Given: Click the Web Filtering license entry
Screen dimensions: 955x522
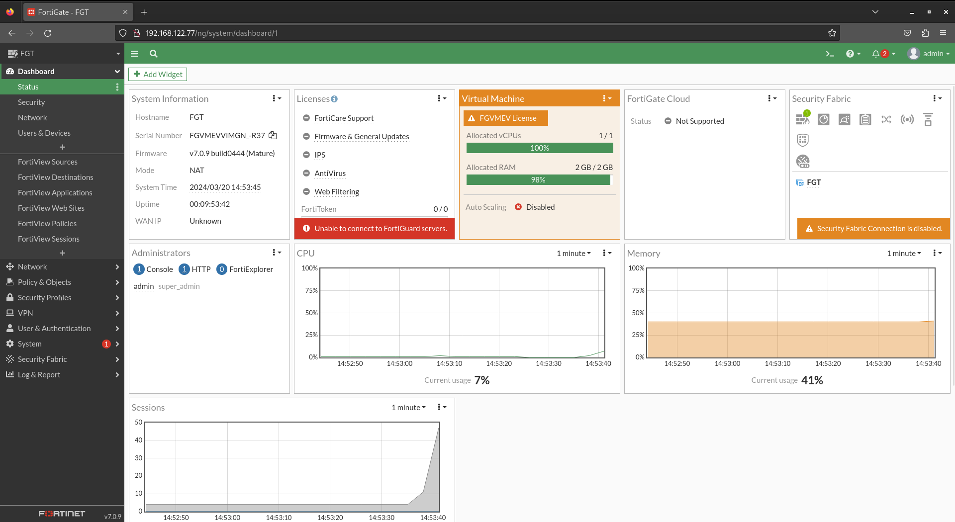Looking at the screenshot, I should 337,192.
